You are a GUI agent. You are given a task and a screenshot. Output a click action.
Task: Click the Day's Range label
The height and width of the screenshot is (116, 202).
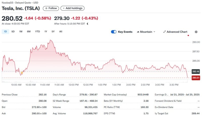point(59,95)
